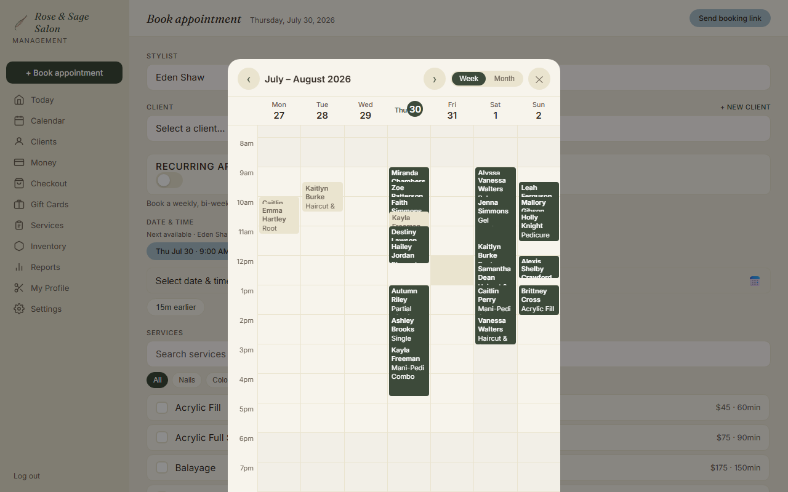Open the Checkout bag icon

pyautogui.click(x=19, y=183)
